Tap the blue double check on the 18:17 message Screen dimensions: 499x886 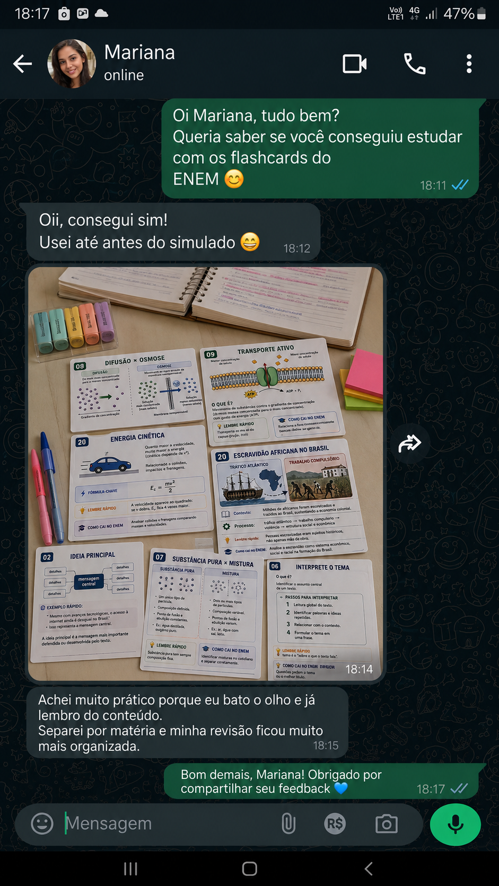pos(459,789)
